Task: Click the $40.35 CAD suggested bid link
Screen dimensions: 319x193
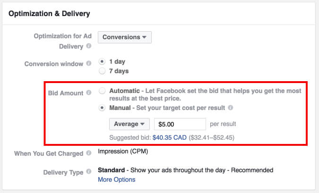Action: [x=170, y=137]
